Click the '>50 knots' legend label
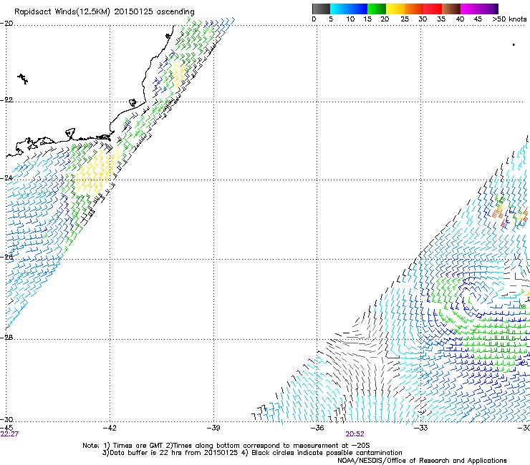This screenshot has width=530, height=465. click(x=509, y=19)
